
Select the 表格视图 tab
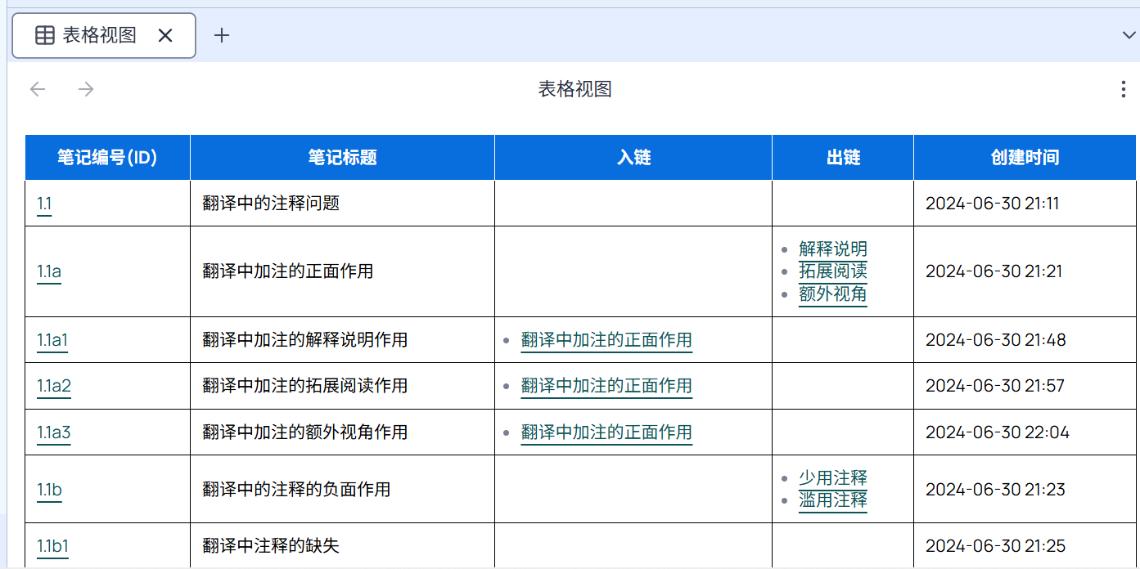coord(99,35)
